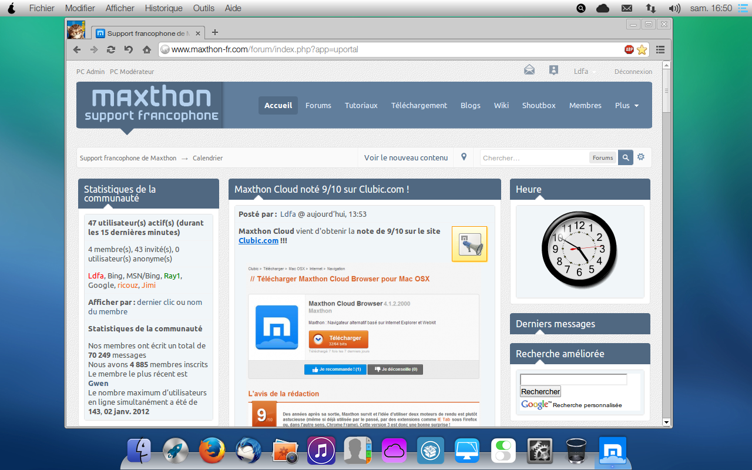Open advanced search gear icon
This screenshot has height=470, width=752.
(641, 157)
